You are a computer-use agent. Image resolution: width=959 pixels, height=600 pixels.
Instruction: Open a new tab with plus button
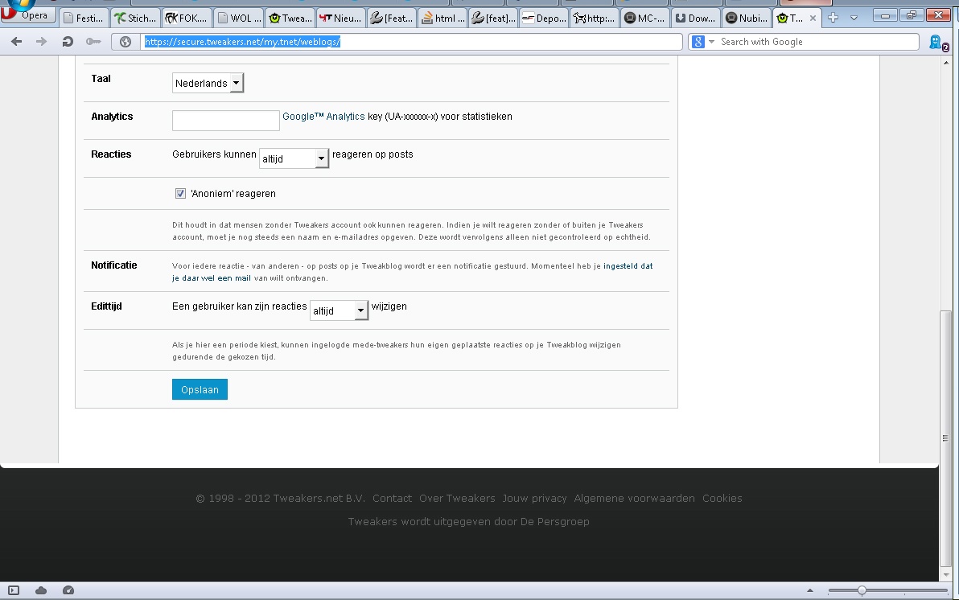(833, 18)
